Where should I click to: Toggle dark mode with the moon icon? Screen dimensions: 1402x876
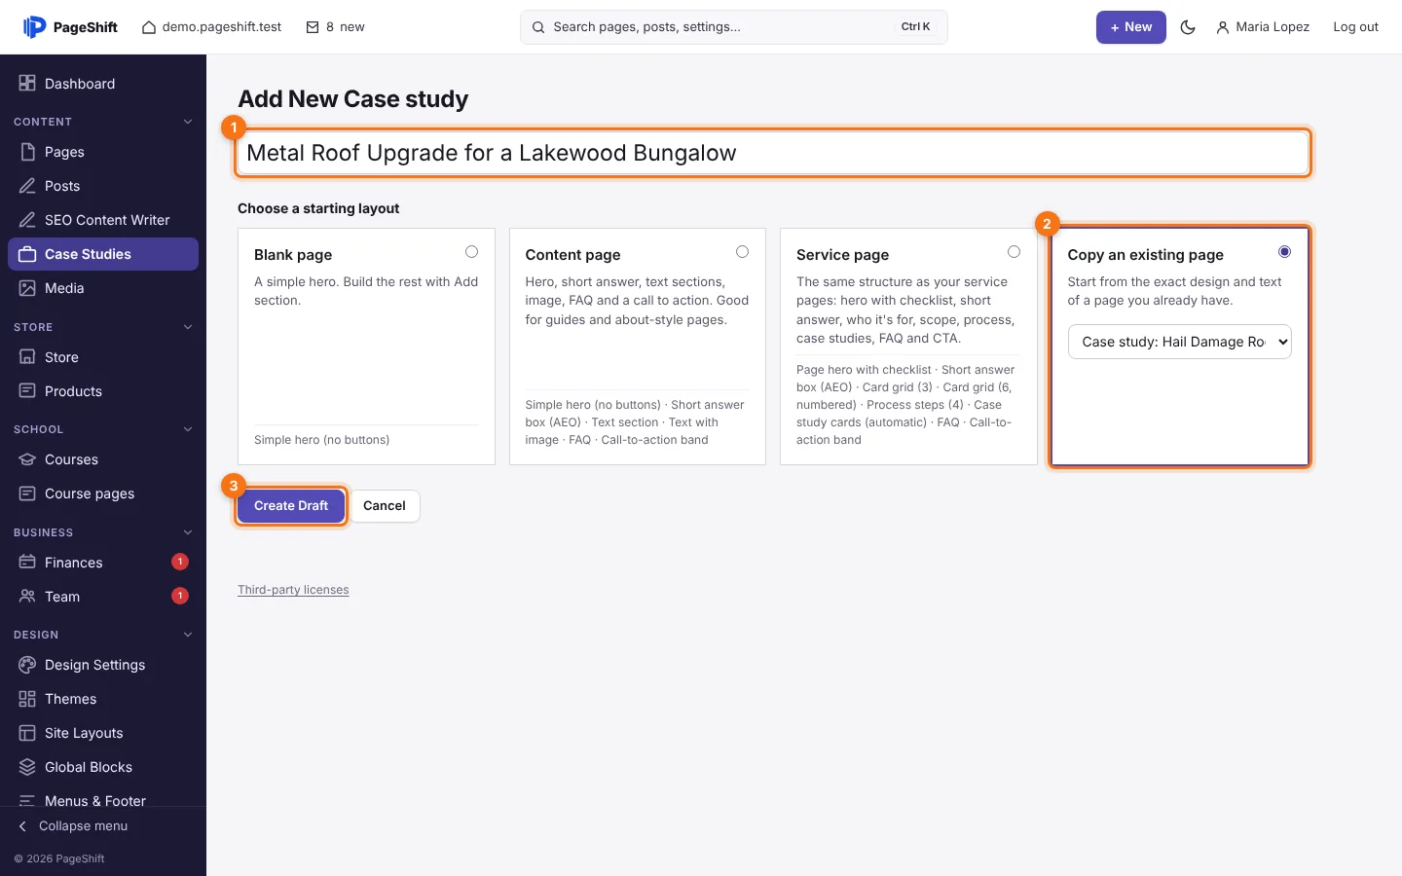tap(1188, 27)
